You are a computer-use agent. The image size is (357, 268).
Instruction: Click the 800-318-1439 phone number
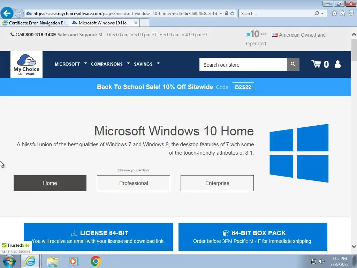coord(40,35)
